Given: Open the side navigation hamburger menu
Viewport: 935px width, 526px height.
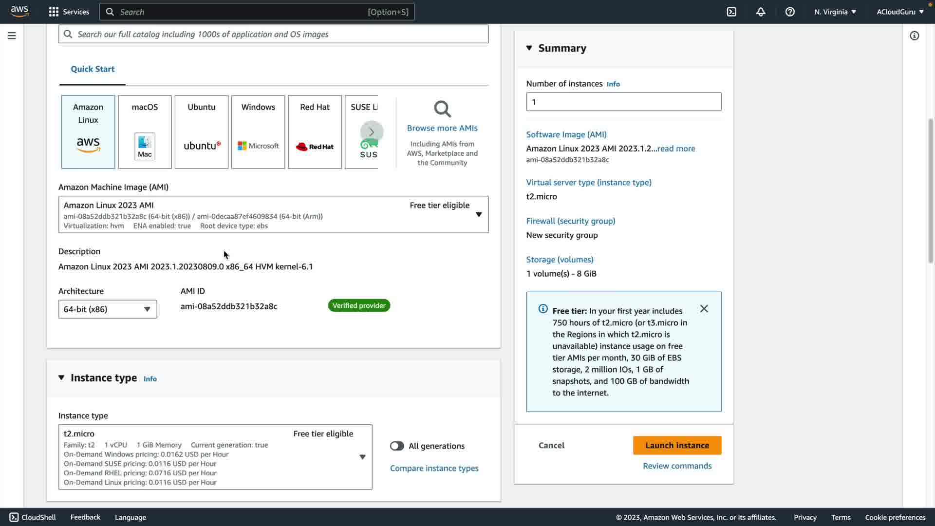Looking at the screenshot, I should (x=12, y=36).
